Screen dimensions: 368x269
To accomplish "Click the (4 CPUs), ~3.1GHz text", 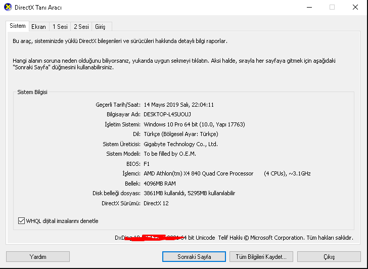I will coord(287,173).
